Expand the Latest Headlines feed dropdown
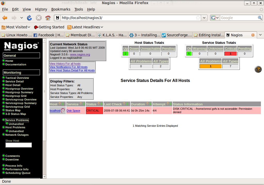 [x=85, y=27]
